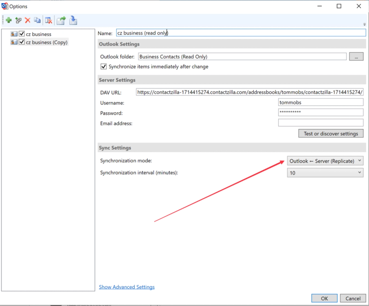Copy the selected profile icon
This screenshot has width=369, height=306.
pos(37,20)
